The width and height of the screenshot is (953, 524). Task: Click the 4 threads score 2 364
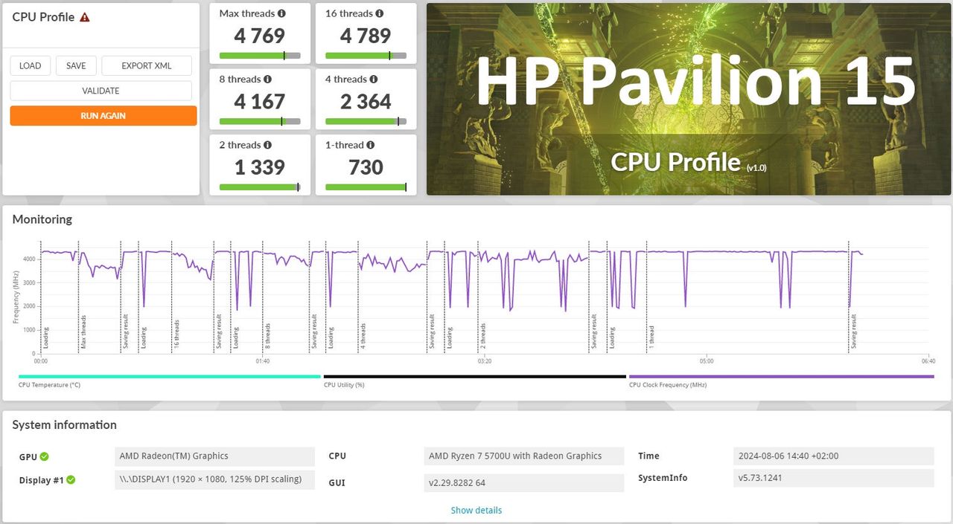pyautogui.click(x=366, y=101)
